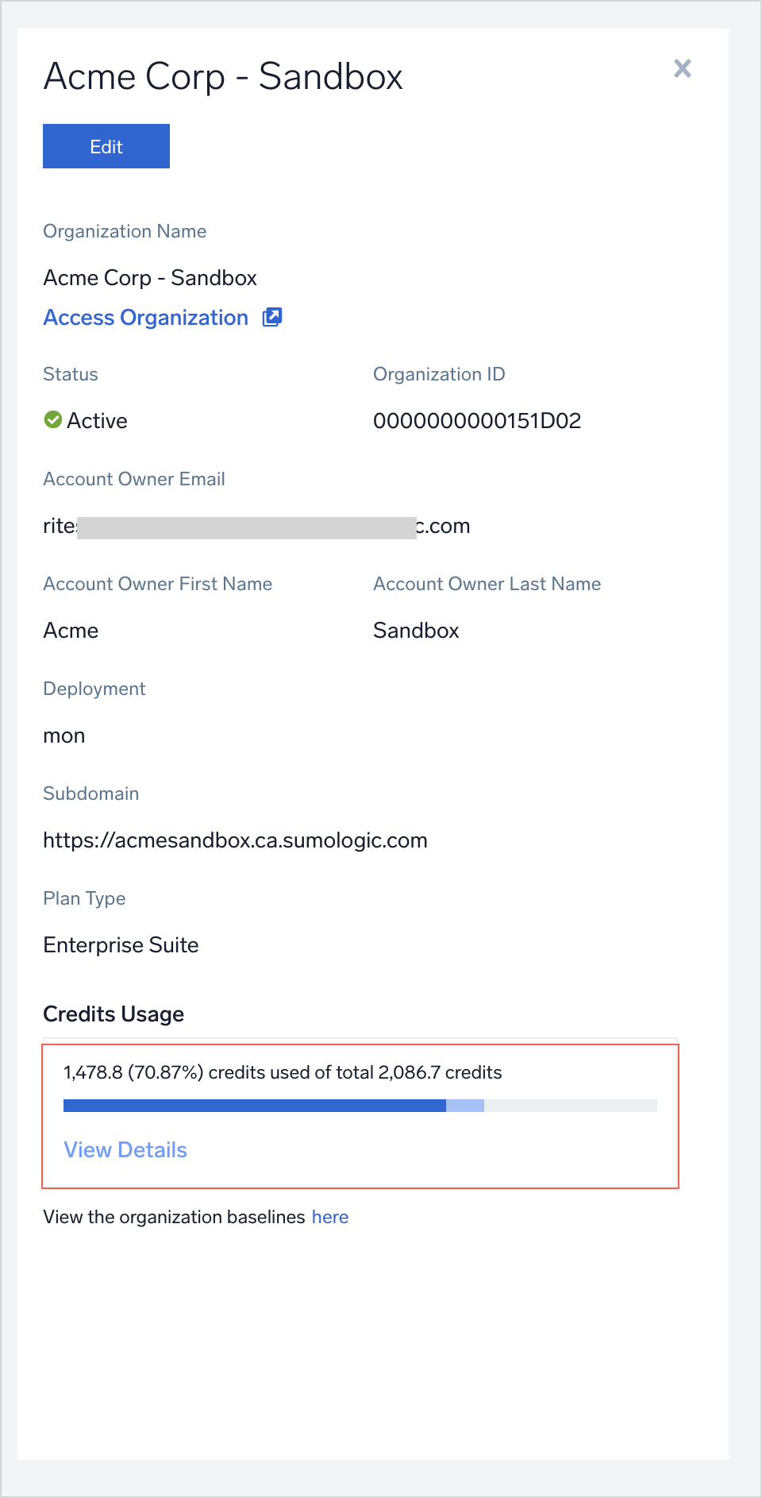The height and width of the screenshot is (1498, 762).
Task: Click the Account Owner Last Name value Sandbox
Action: [x=416, y=631]
